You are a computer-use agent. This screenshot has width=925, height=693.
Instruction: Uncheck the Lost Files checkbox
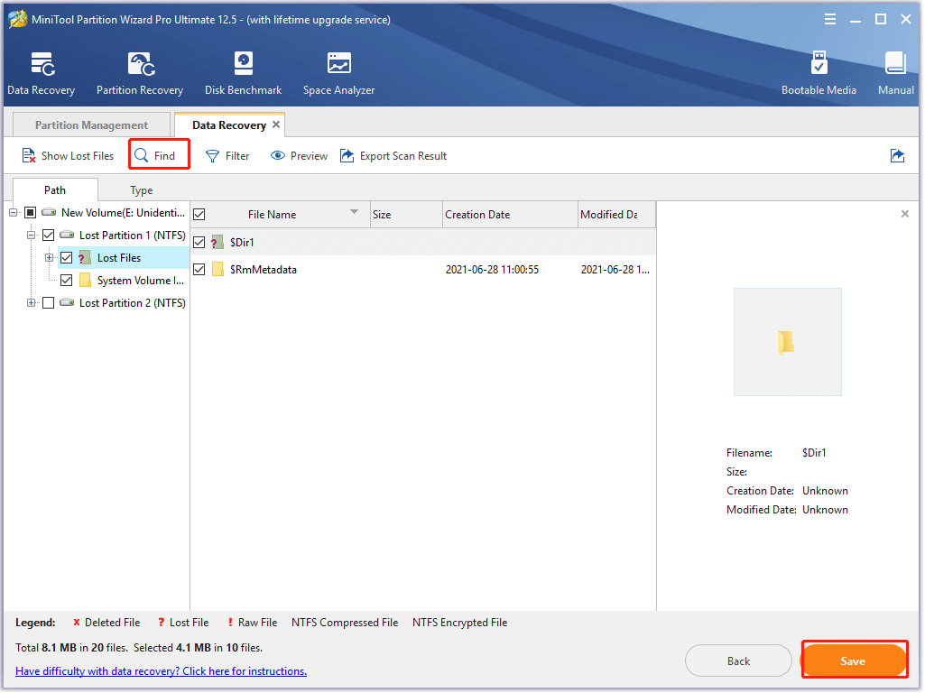tap(66, 258)
